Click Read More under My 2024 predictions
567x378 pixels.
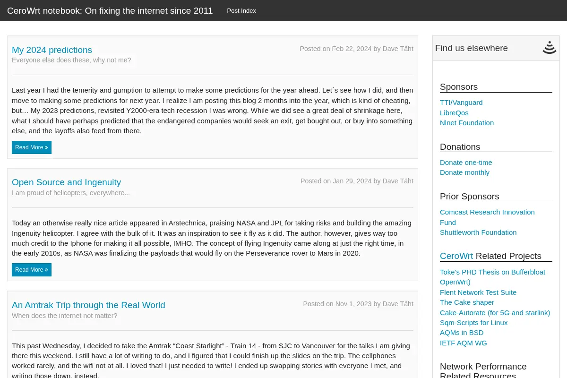32,147
